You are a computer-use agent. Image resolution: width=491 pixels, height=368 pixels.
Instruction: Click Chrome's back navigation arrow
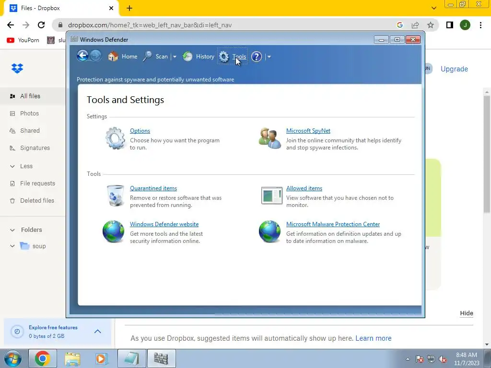point(11,25)
